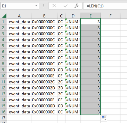127x123 pixels.
Task: Select column F header
Action: click(x=110, y=16)
